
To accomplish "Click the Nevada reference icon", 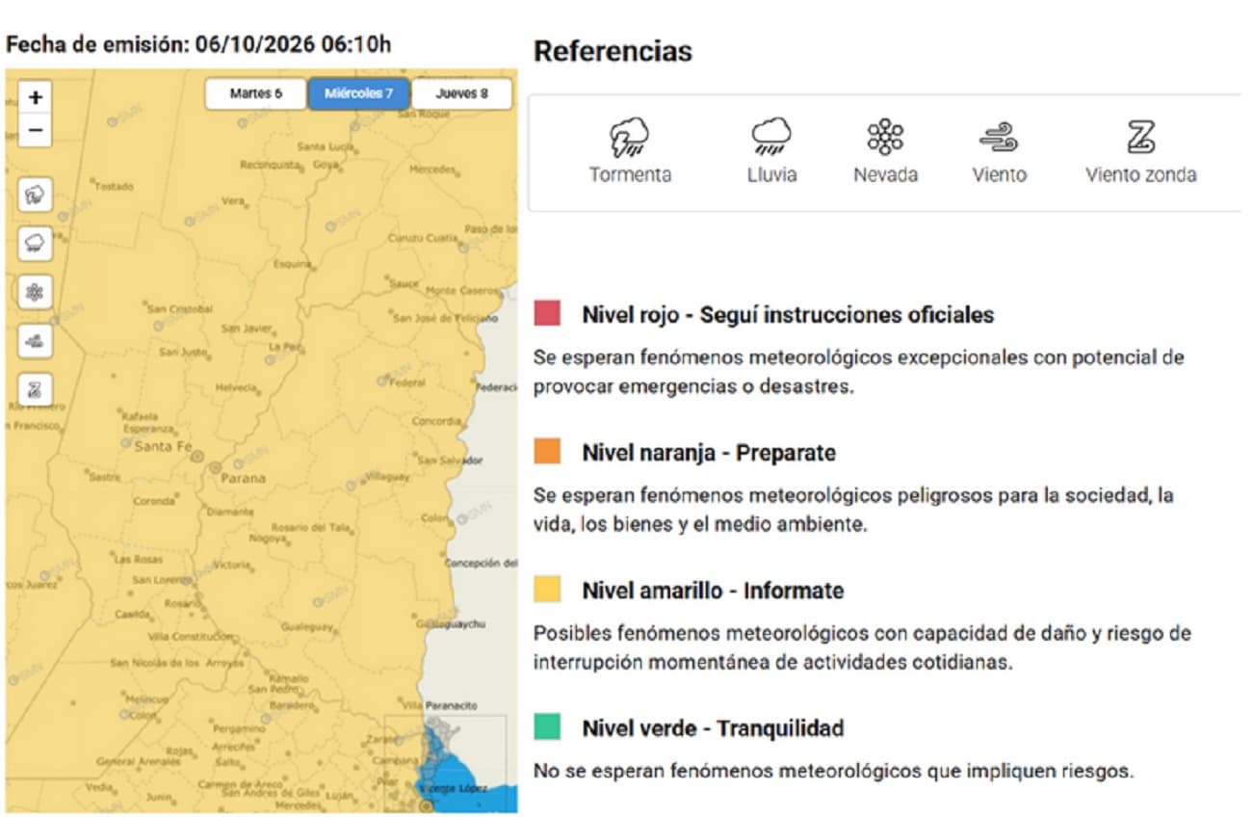I will tap(885, 137).
